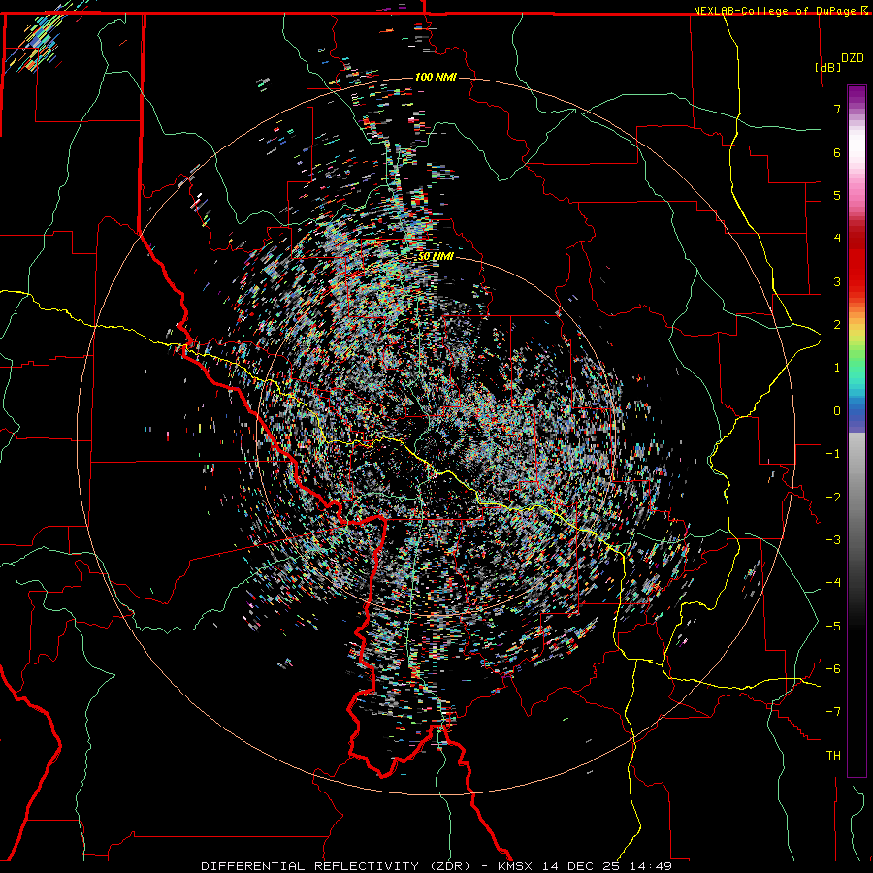Click the -7 value on the color scale
This screenshot has width=873, height=873.
(833, 712)
